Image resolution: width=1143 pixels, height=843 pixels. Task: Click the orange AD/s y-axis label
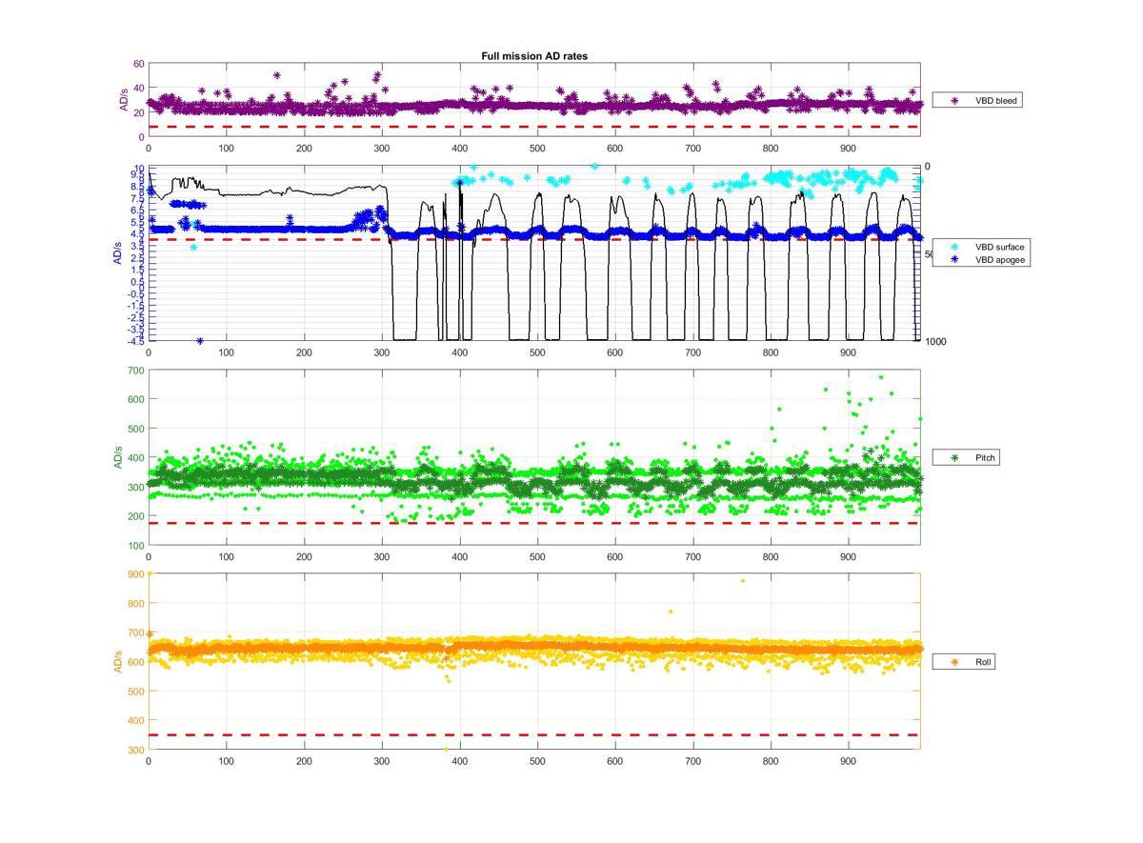(119, 661)
